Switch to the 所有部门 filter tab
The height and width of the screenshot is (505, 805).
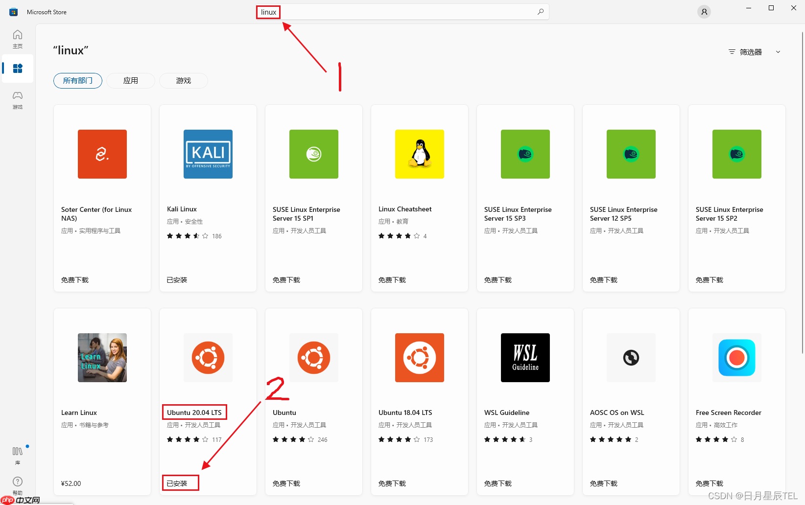pos(77,80)
